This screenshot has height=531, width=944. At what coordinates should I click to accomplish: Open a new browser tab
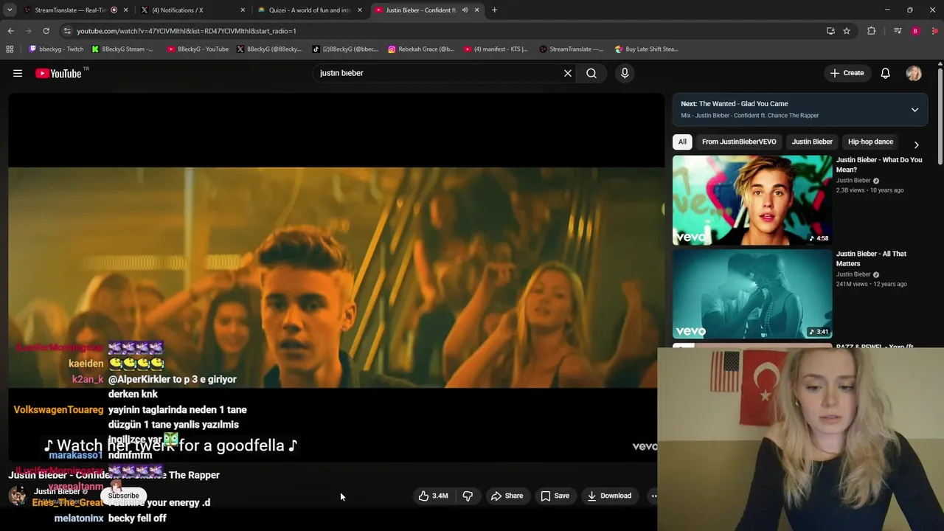pyautogui.click(x=494, y=10)
